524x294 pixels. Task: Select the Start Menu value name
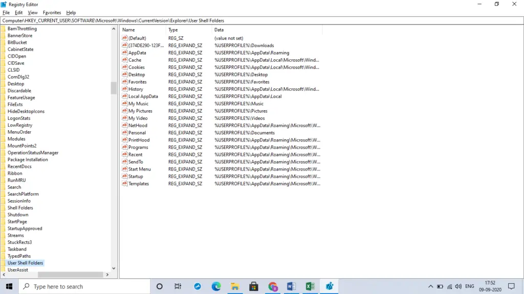(x=139, y=169)
